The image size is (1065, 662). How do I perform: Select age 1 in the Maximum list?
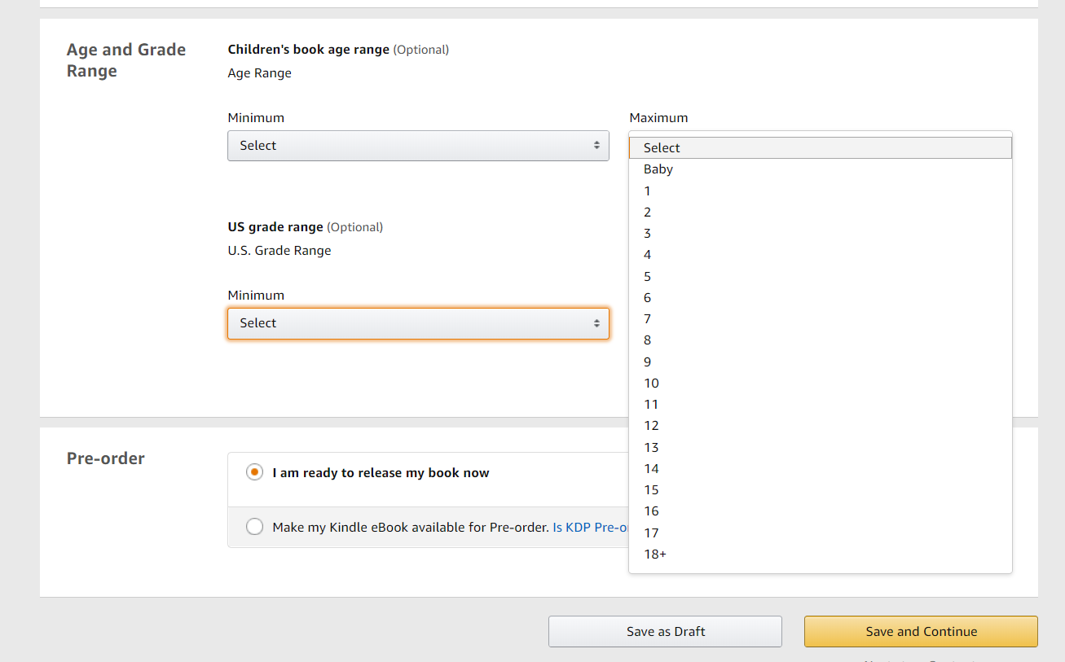(820, 191)
